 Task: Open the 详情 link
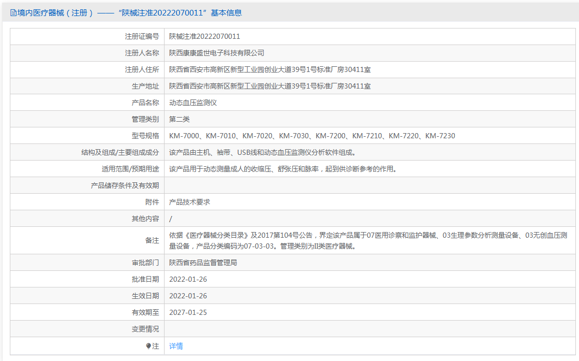click(x=176, y=346)
